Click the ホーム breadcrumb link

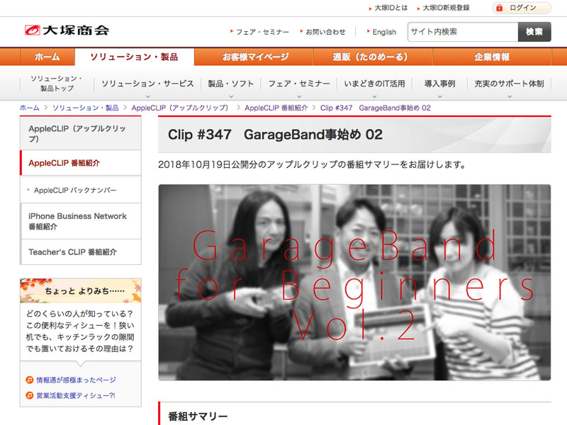pyautogui.click(x=30, y=108)
